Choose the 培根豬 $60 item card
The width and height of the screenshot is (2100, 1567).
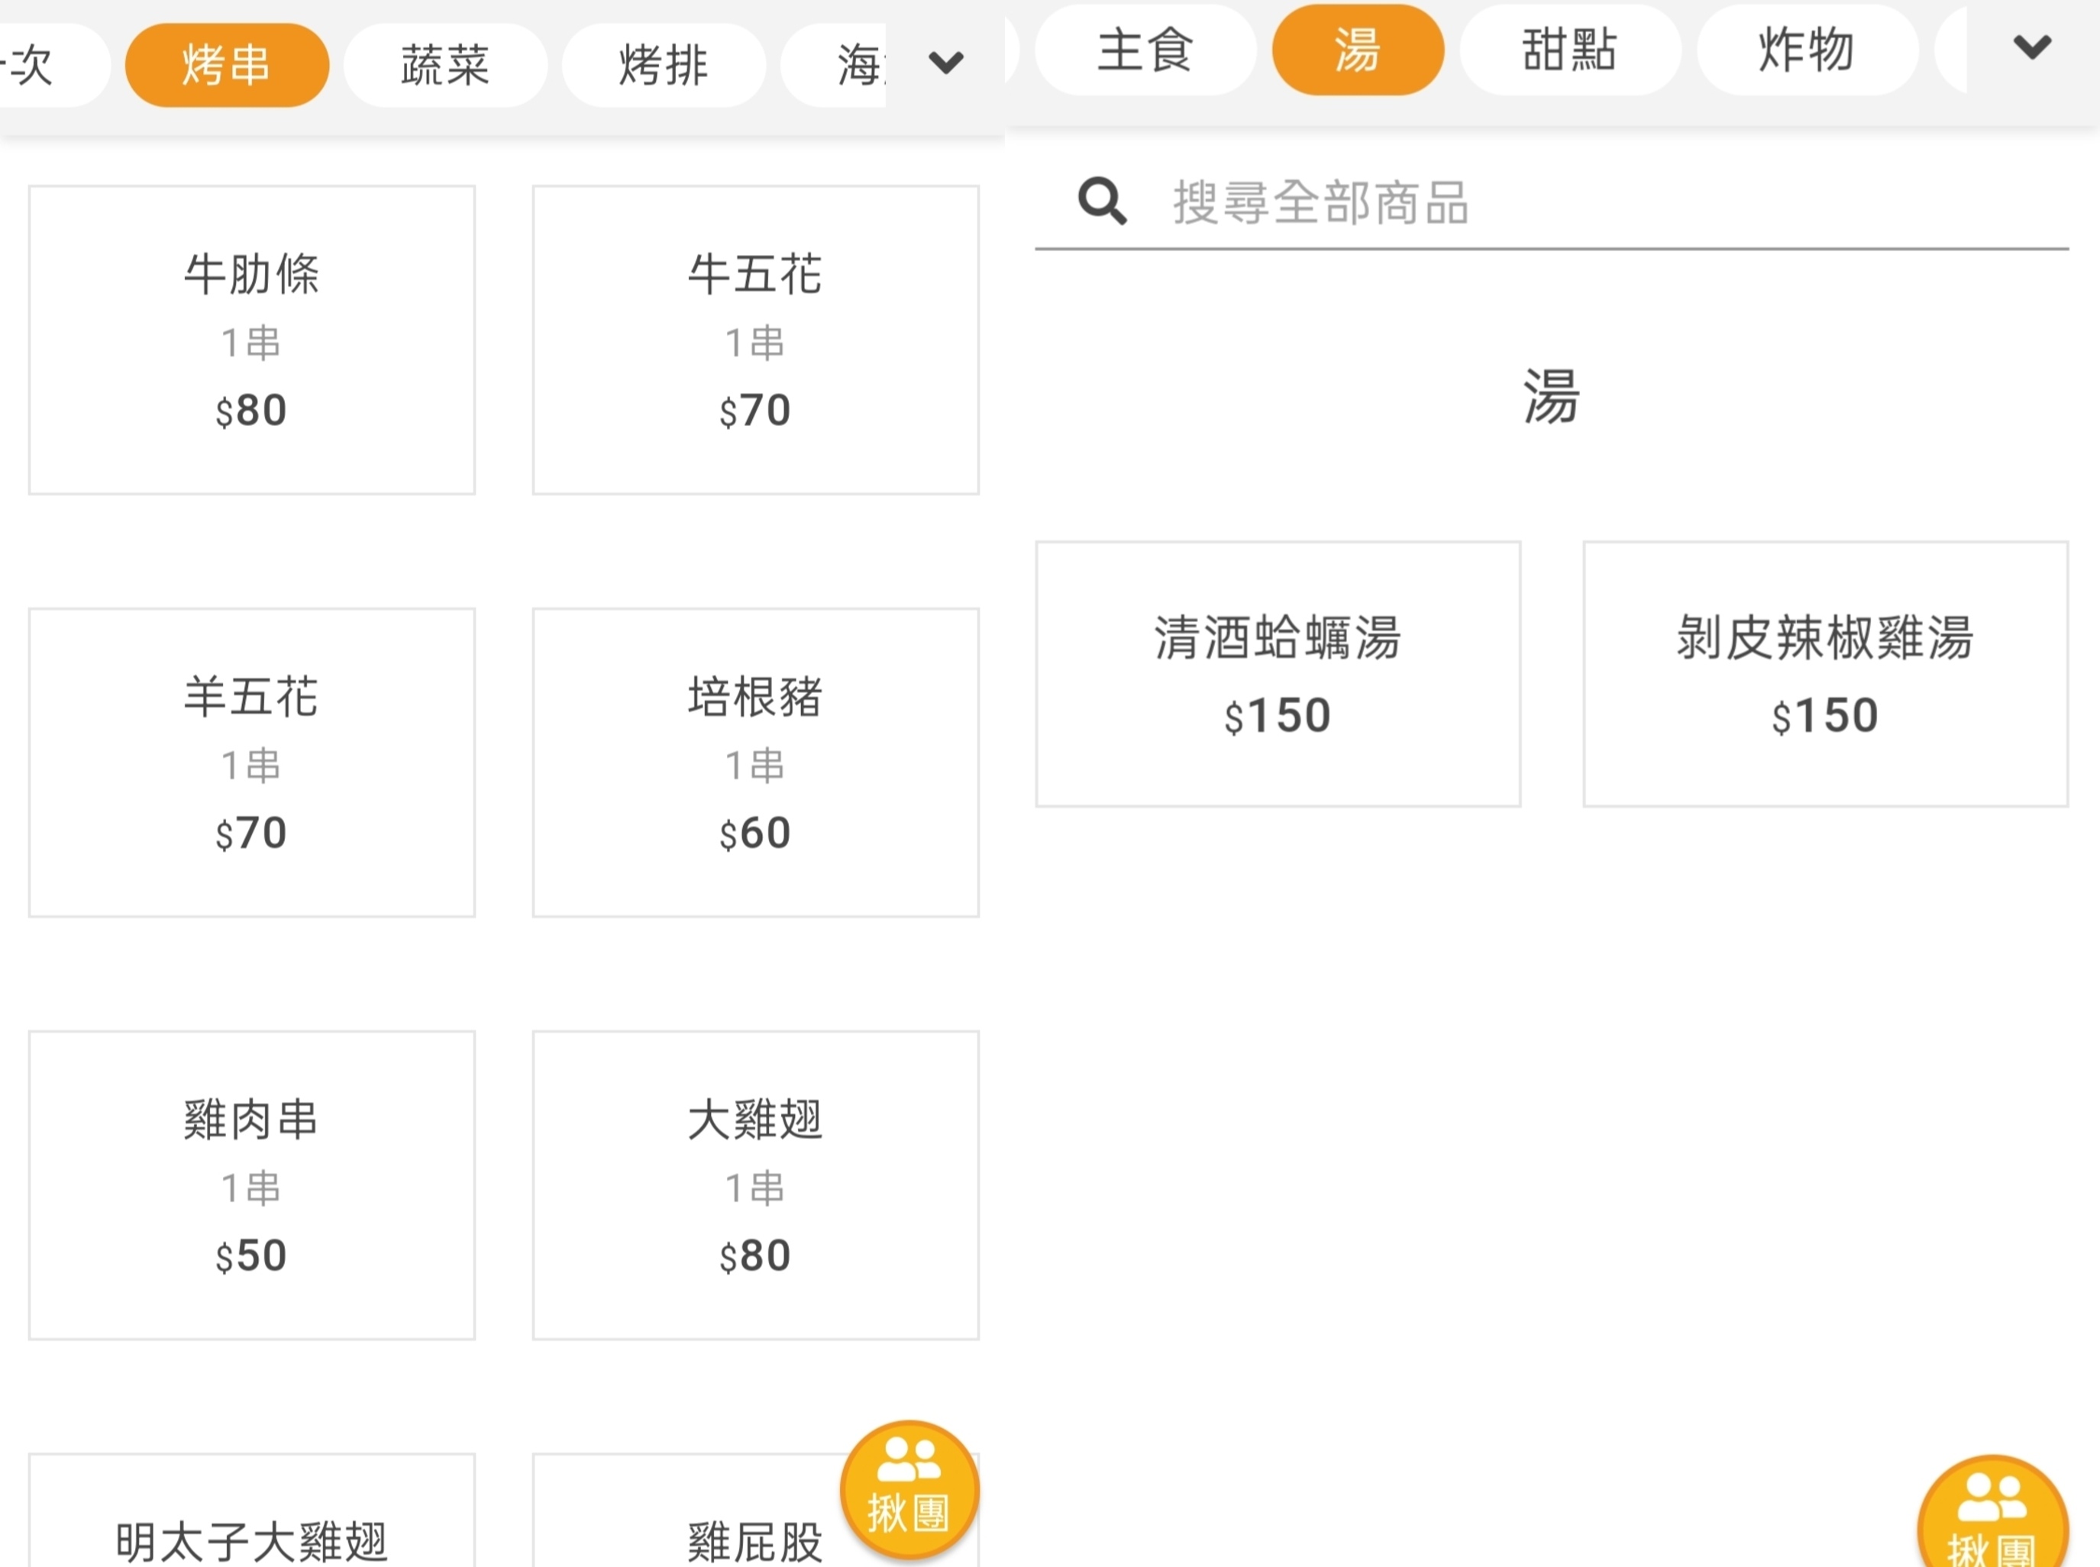(755, 763)
